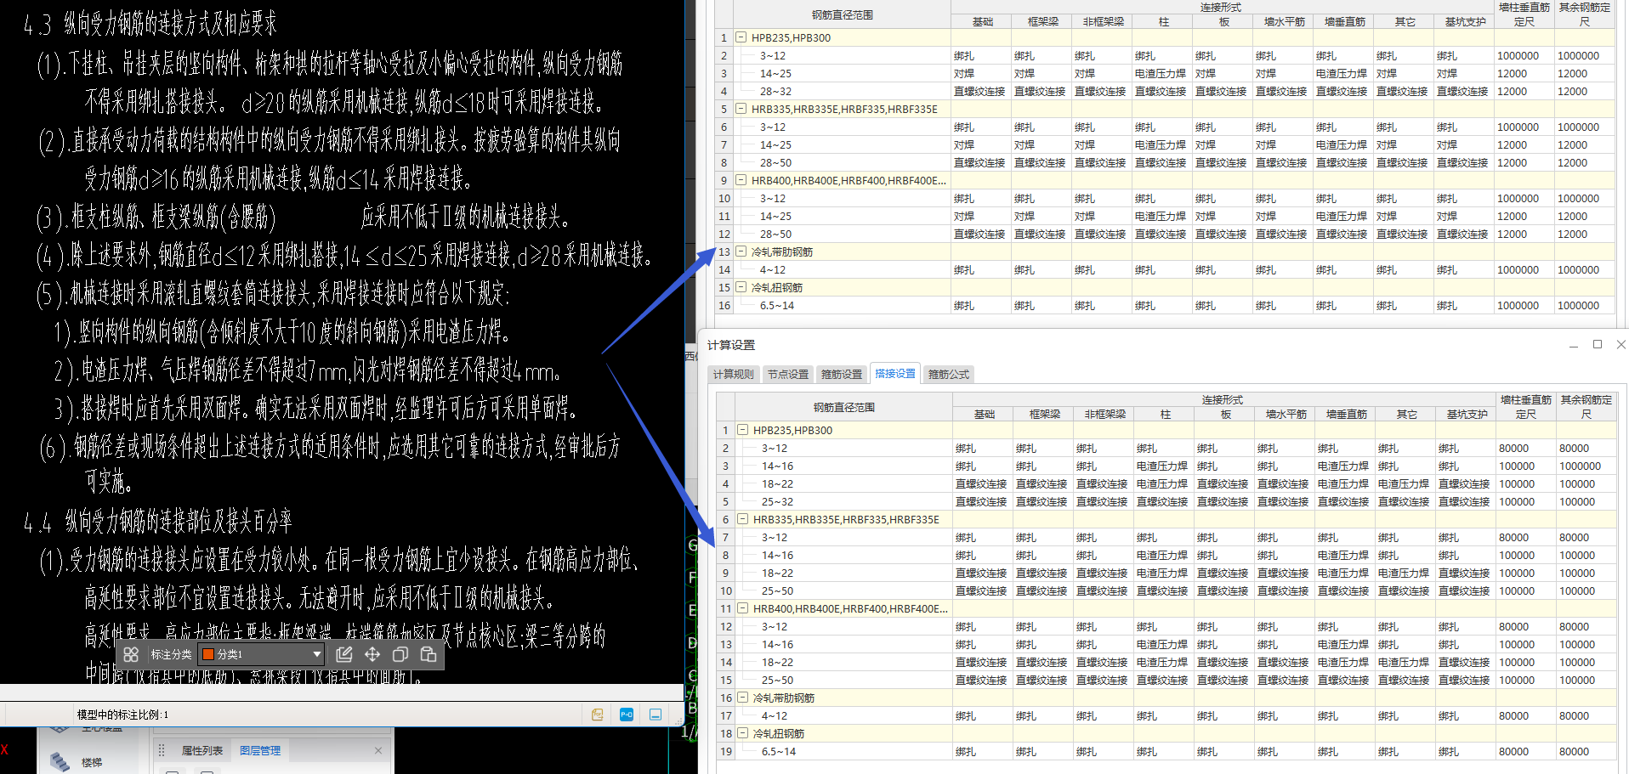
Task: Click 电渣压力焊 in 柱 column, 计算设置 row 3
Action: click(x=1161, y=466)
